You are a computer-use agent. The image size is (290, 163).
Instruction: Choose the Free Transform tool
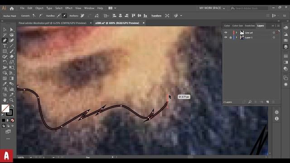click(11, 67)
